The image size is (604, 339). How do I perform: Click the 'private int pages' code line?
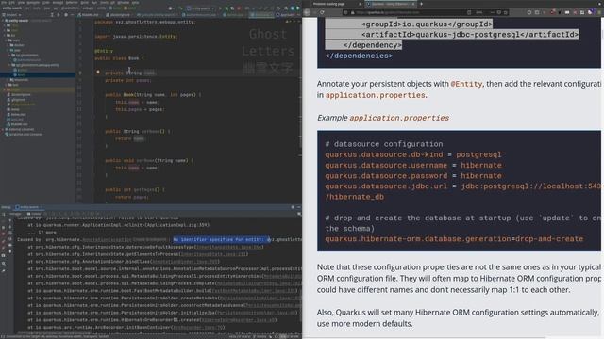coord(128,80)
